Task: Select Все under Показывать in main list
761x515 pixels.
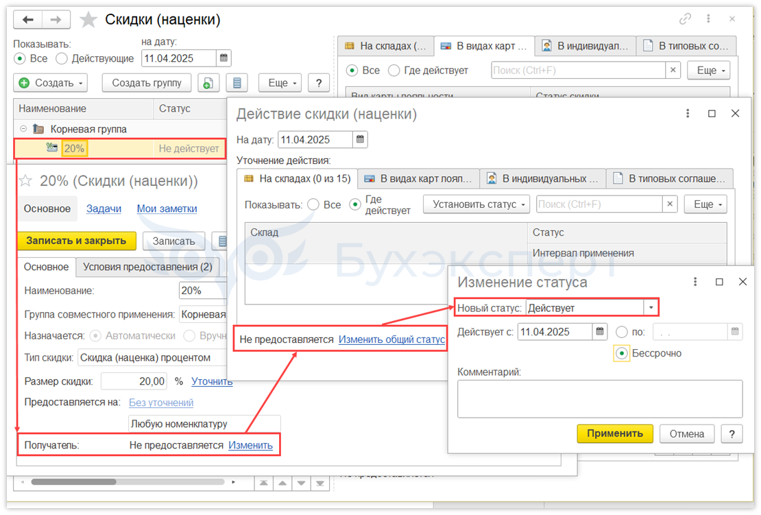Action: tap(20, 59)
